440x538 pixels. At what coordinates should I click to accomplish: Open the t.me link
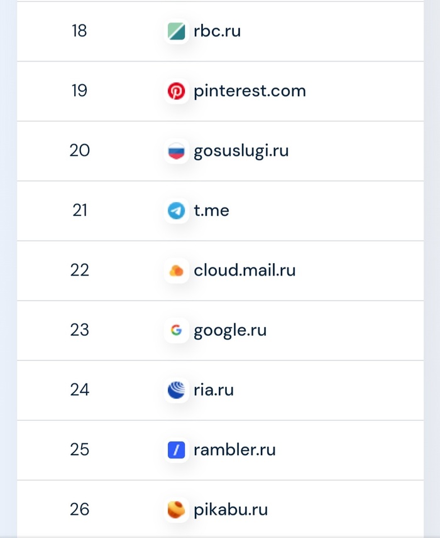pyautogui.click(x=211, y=210)
